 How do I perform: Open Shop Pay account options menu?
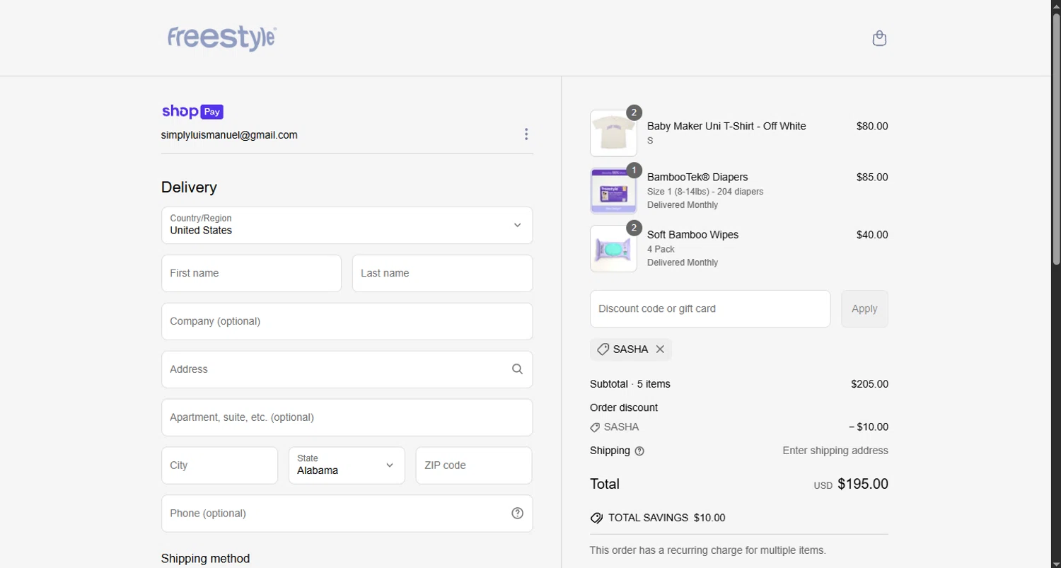click(526, 134)
